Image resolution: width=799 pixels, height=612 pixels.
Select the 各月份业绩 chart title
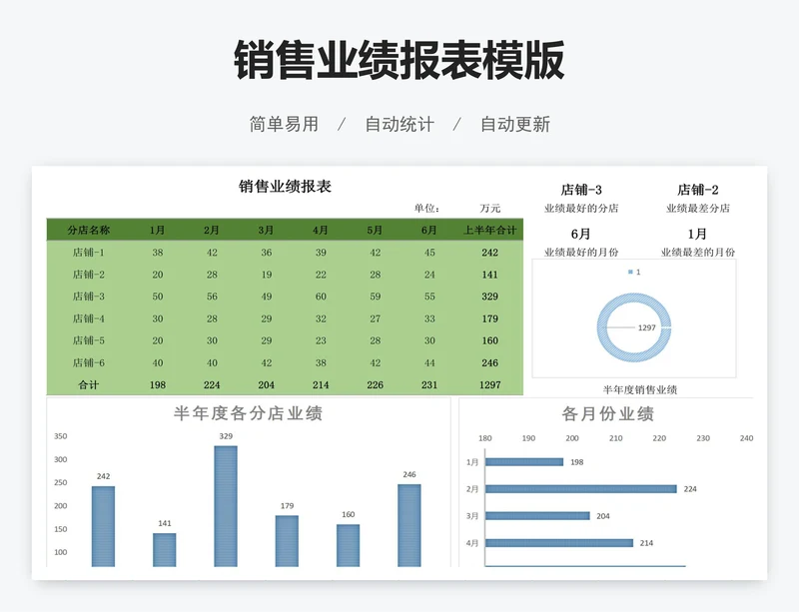click(x=608, y=413)
